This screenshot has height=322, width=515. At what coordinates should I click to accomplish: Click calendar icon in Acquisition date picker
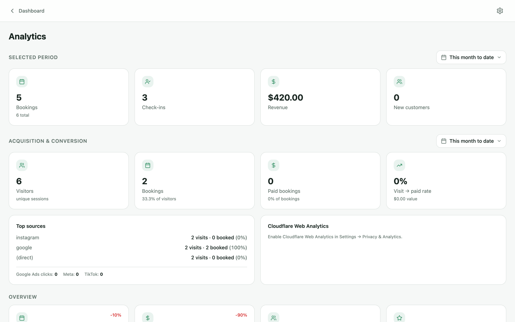point(444,141)
